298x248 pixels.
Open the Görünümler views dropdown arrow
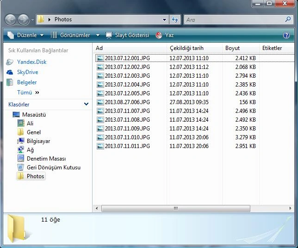tap(98, 35)
